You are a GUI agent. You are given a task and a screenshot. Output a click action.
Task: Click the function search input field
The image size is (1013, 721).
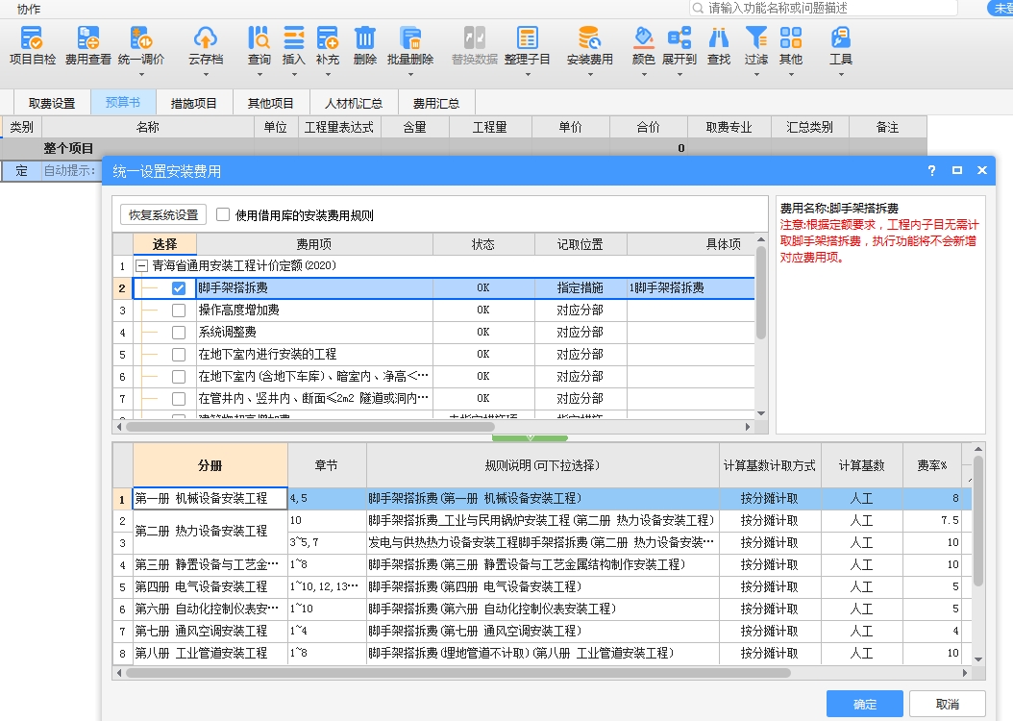click(827, 8)
